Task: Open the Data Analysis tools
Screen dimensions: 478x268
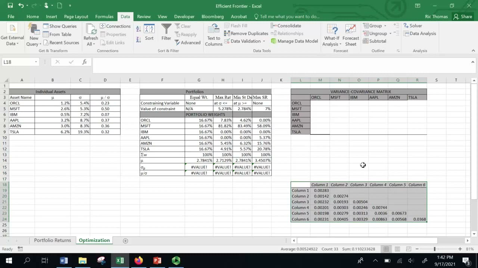Action: point(419,33)
